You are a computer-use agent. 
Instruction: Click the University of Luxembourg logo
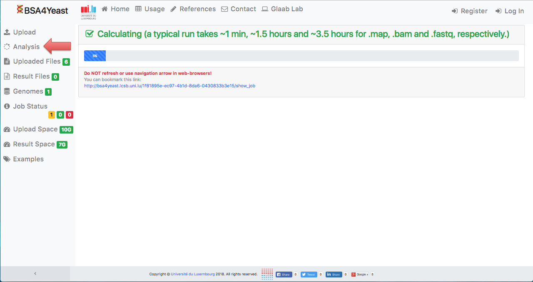click(88, 11)
